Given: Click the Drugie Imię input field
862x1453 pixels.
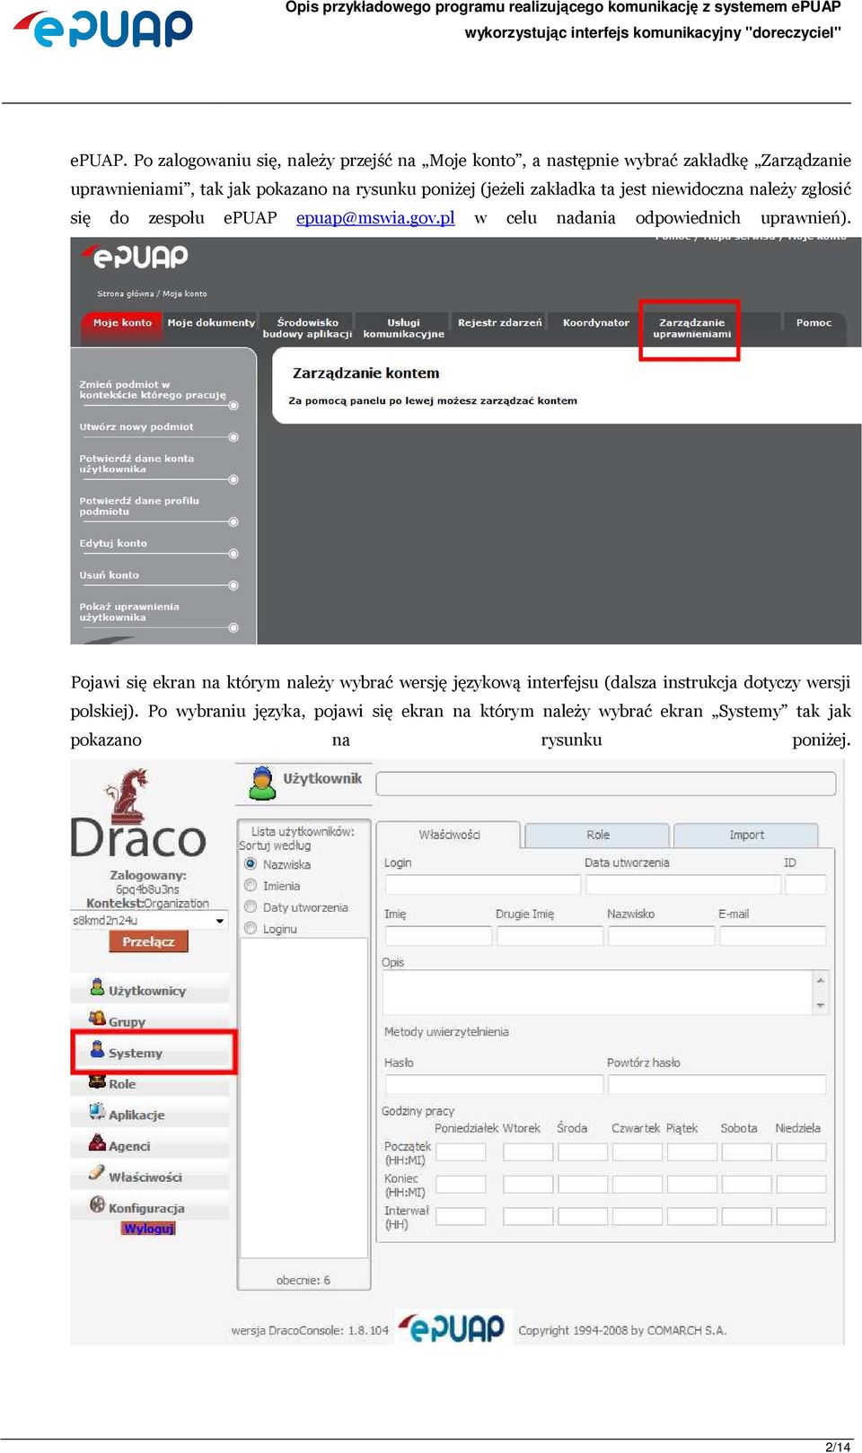Looking at the screenshot, I should (x=550, y=936).
